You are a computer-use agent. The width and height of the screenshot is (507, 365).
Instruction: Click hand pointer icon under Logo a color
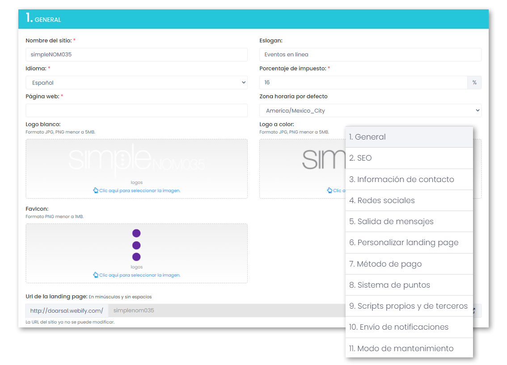330,191
